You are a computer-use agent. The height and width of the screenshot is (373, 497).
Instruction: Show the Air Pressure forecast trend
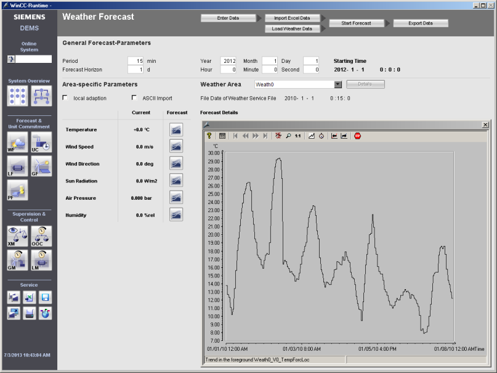tap(176, 198)
